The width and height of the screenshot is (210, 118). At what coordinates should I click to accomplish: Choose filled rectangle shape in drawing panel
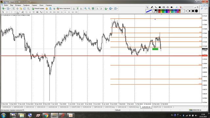point(160,7)
